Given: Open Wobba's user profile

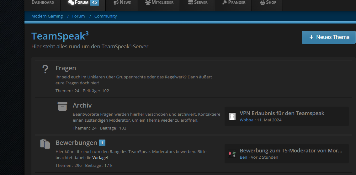Looking at the screenshot, I should point(247,120).
